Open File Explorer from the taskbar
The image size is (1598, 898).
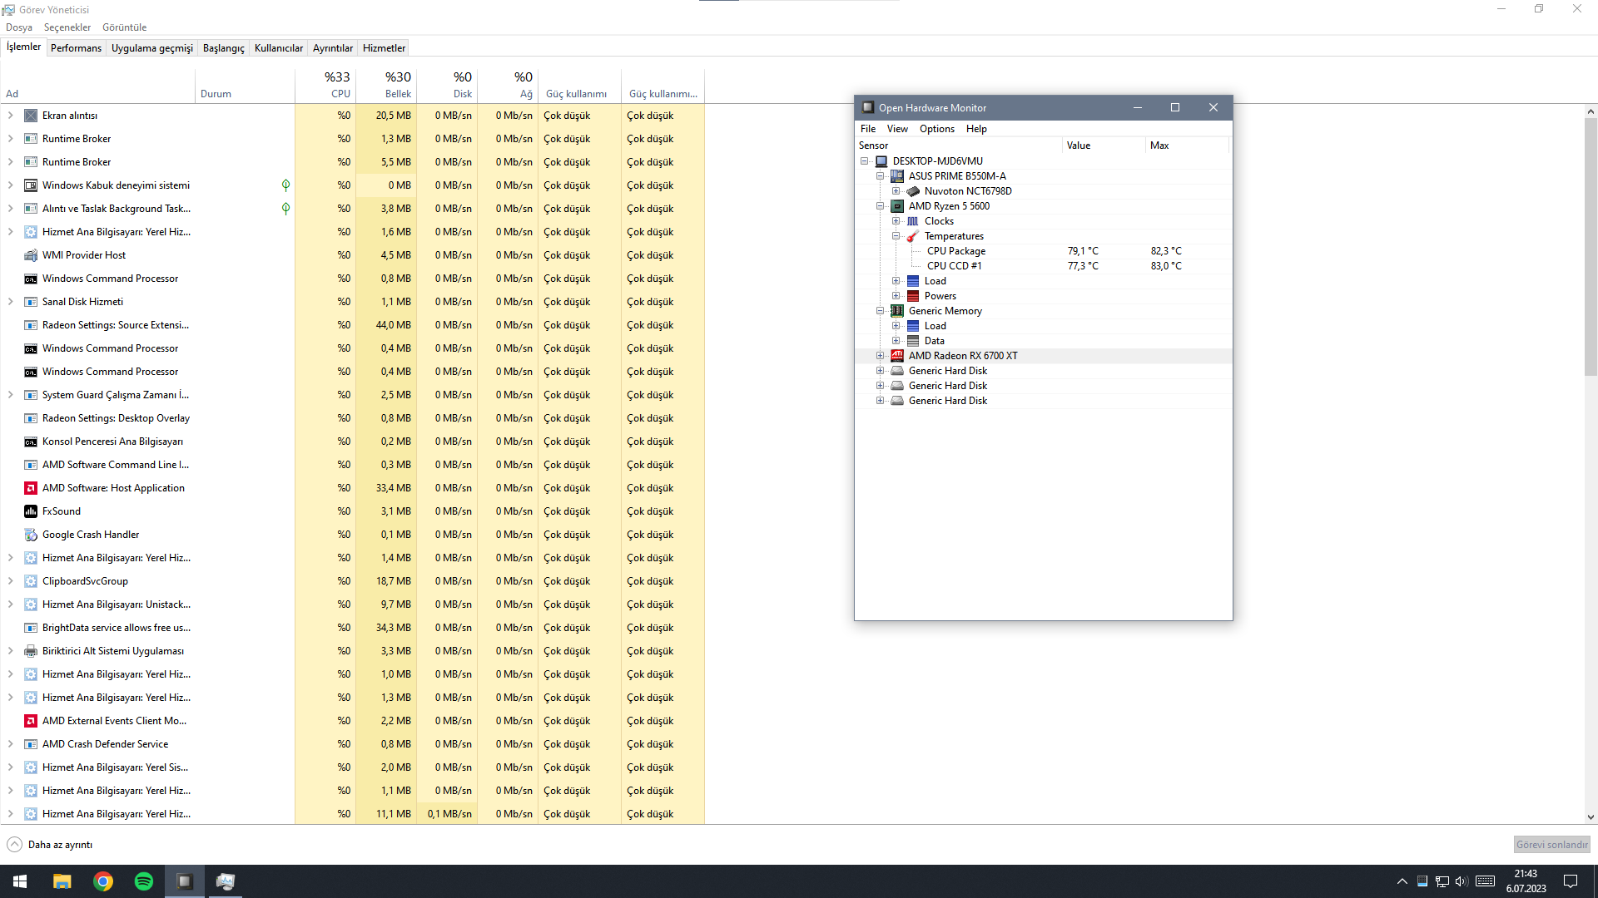click(x=62, y=881)
